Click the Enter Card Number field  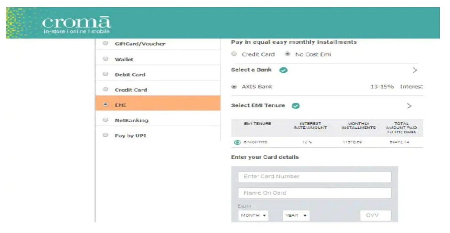pyautogui.click(x=314, y=177)
